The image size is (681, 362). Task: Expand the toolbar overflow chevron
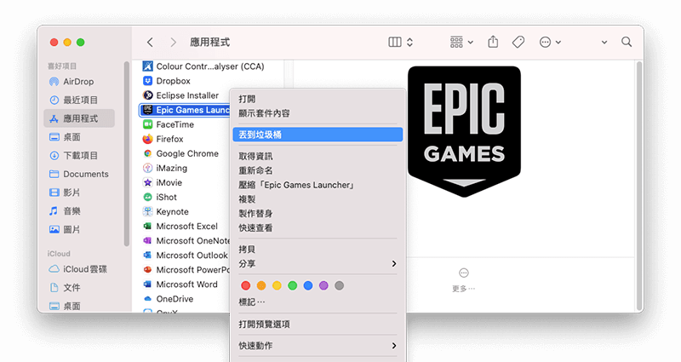604,43
